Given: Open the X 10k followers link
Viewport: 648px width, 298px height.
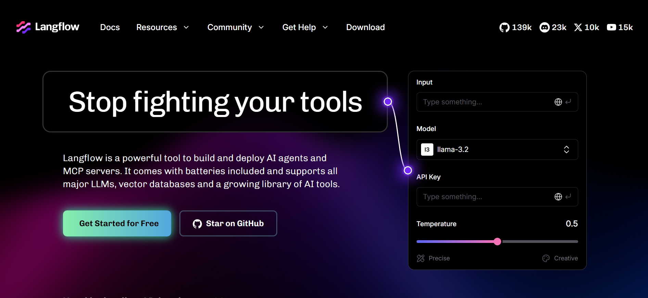Looking at the screenshot, I should 586,27.
